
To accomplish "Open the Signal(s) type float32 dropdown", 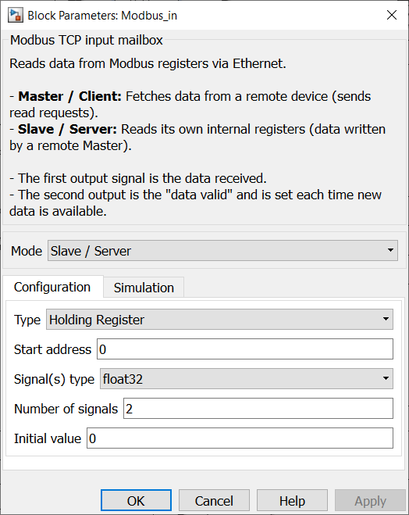I will (x=247, y=379).
